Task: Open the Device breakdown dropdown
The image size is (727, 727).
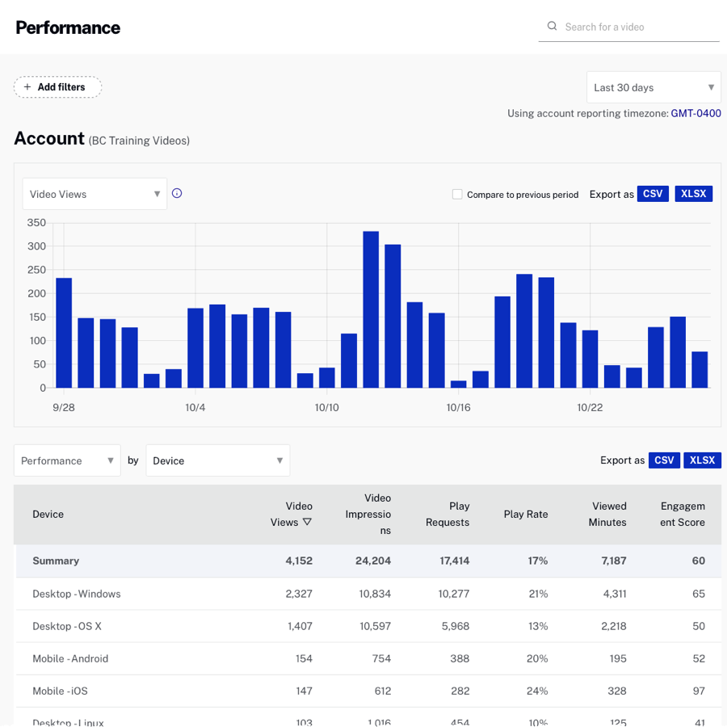Action: 218,460
